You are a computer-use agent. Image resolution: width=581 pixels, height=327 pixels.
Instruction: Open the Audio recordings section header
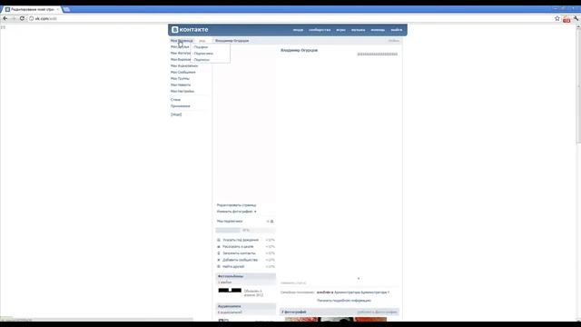[x=246, y=306]
